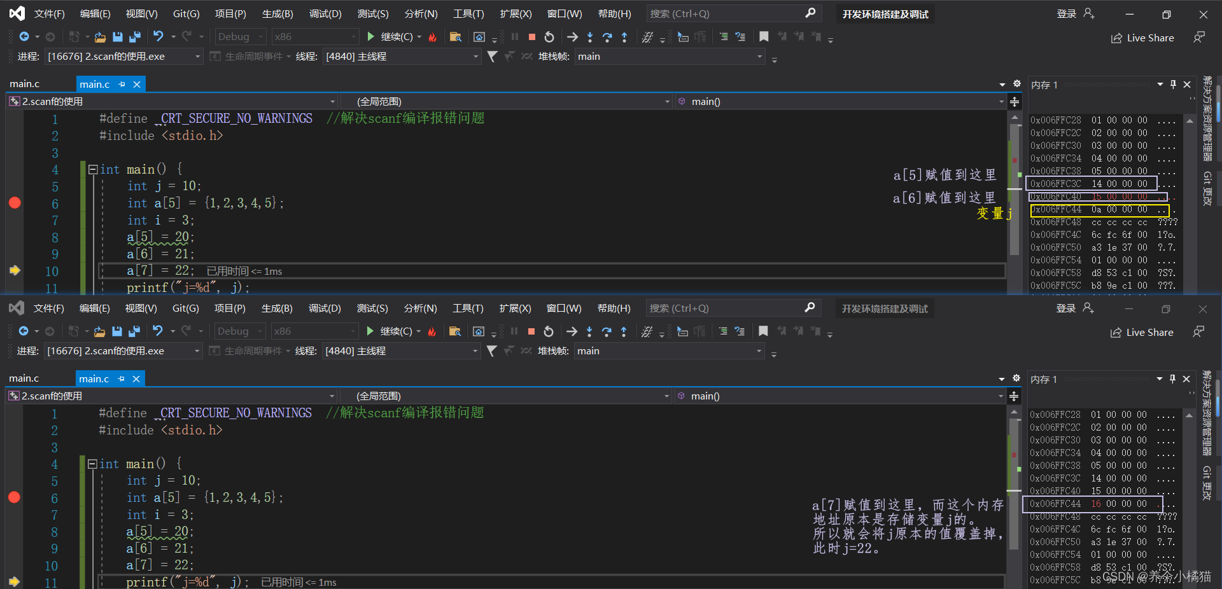Click Hot Reload flame icon in top toolbar

[x=433, y=37]
